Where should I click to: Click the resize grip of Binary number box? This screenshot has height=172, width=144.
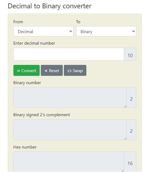pos(125,106)
